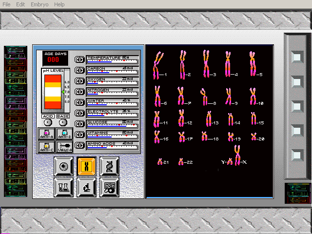Adjust the Temperature arrow stepper

pos(79,59)
